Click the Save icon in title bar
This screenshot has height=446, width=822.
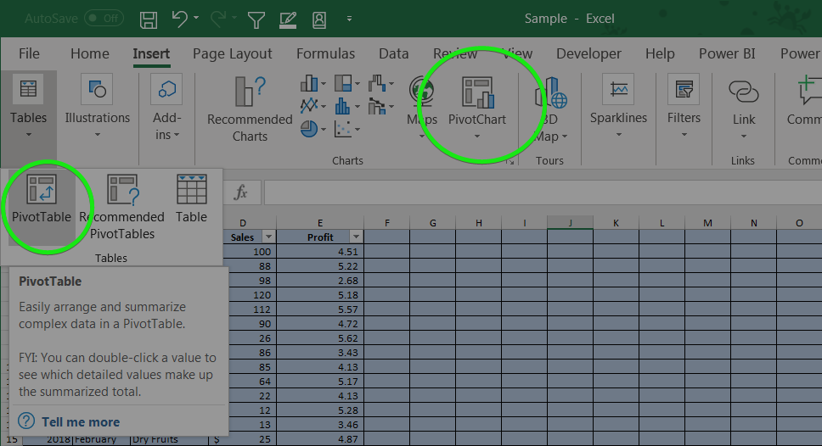tap(149, 20)
